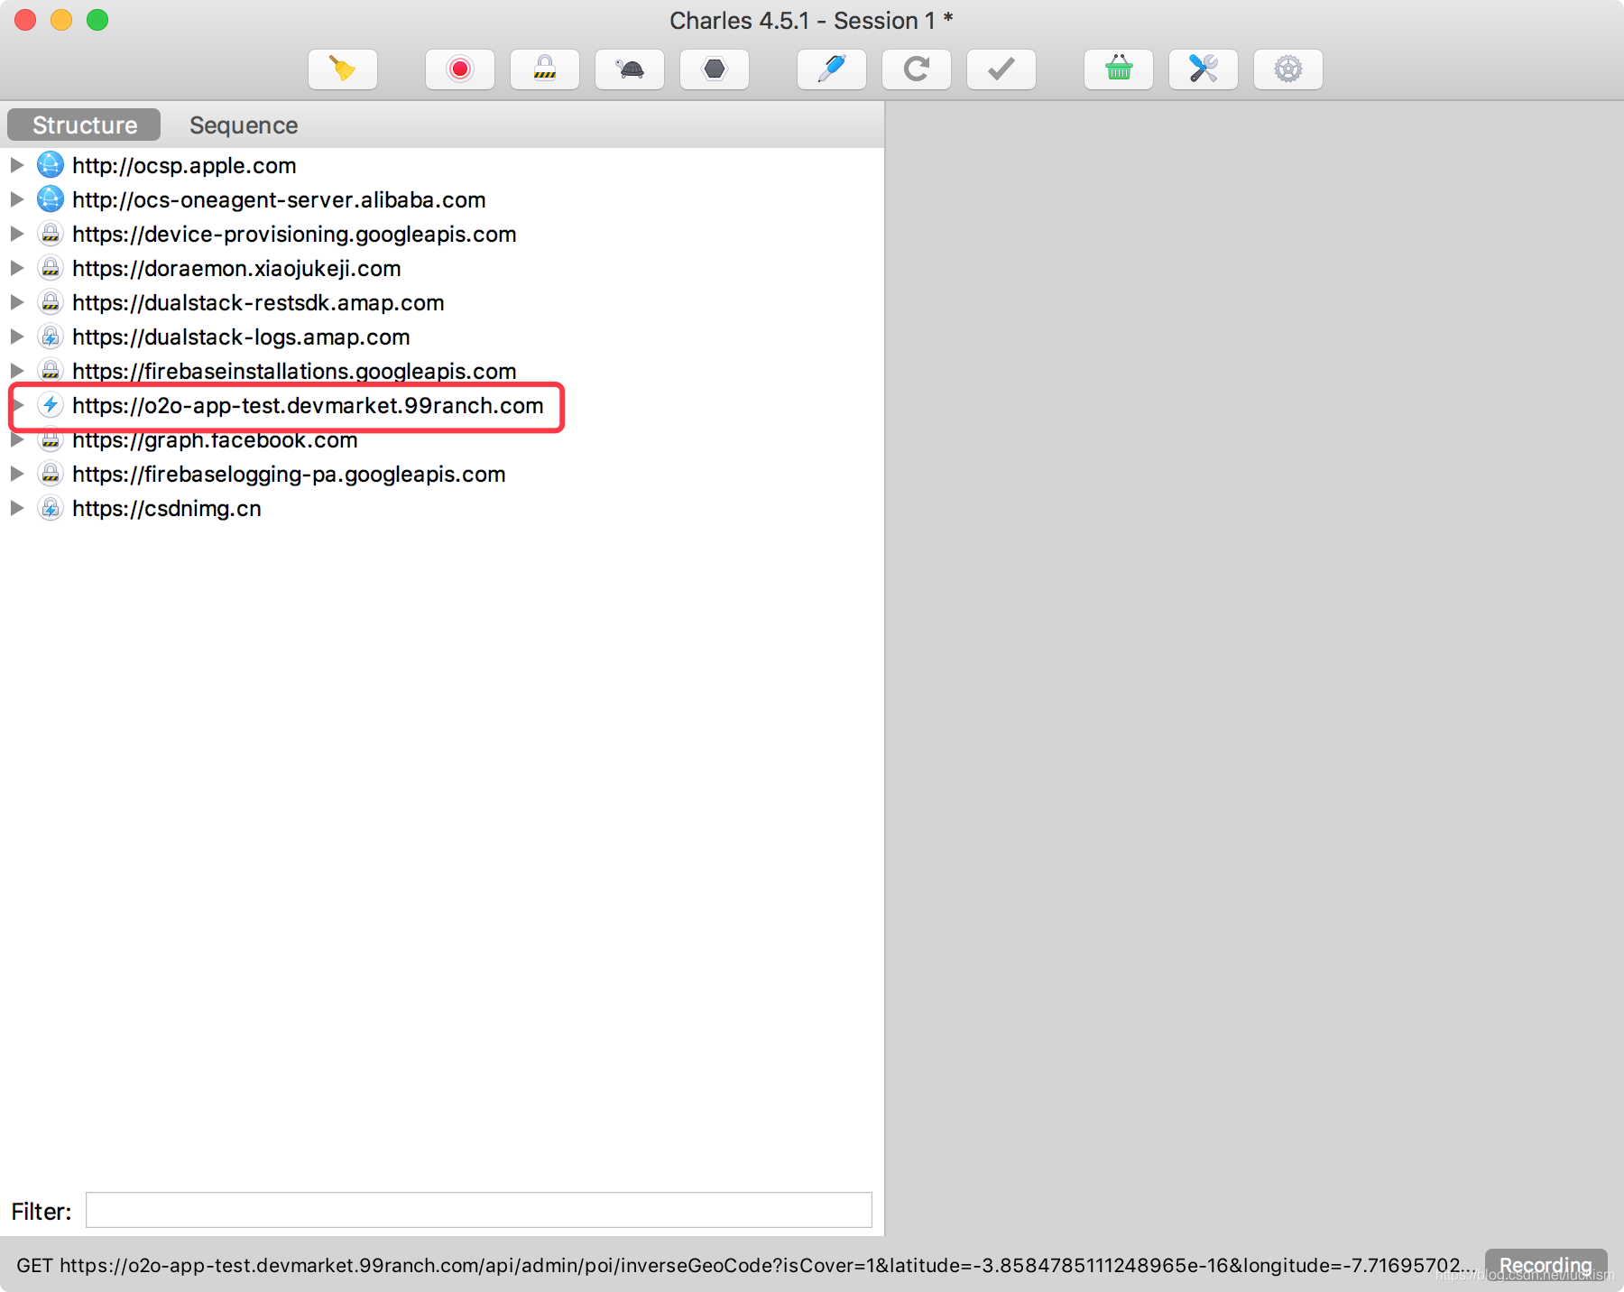The image size is (1624, 1292).
Task: Expand the csdnimg.cn host
Action: [16, 508]
